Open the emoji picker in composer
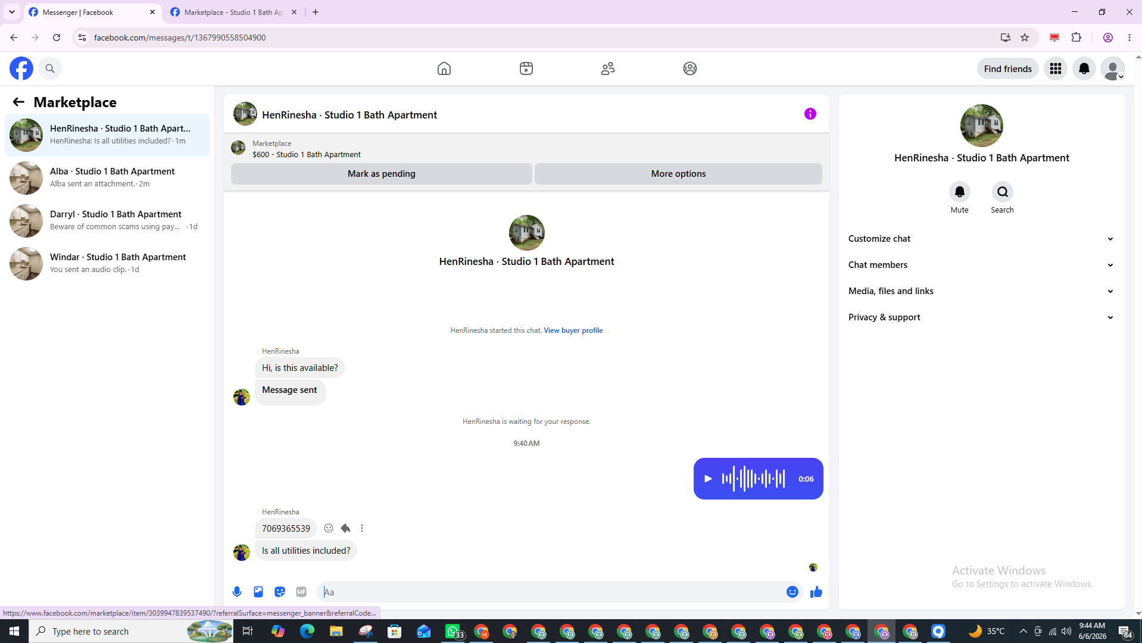 (x=792, y=592)
